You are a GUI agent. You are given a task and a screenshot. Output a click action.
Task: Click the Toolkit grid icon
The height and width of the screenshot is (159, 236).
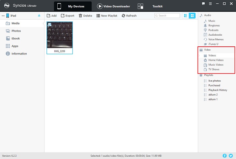(x=141, y=6)
